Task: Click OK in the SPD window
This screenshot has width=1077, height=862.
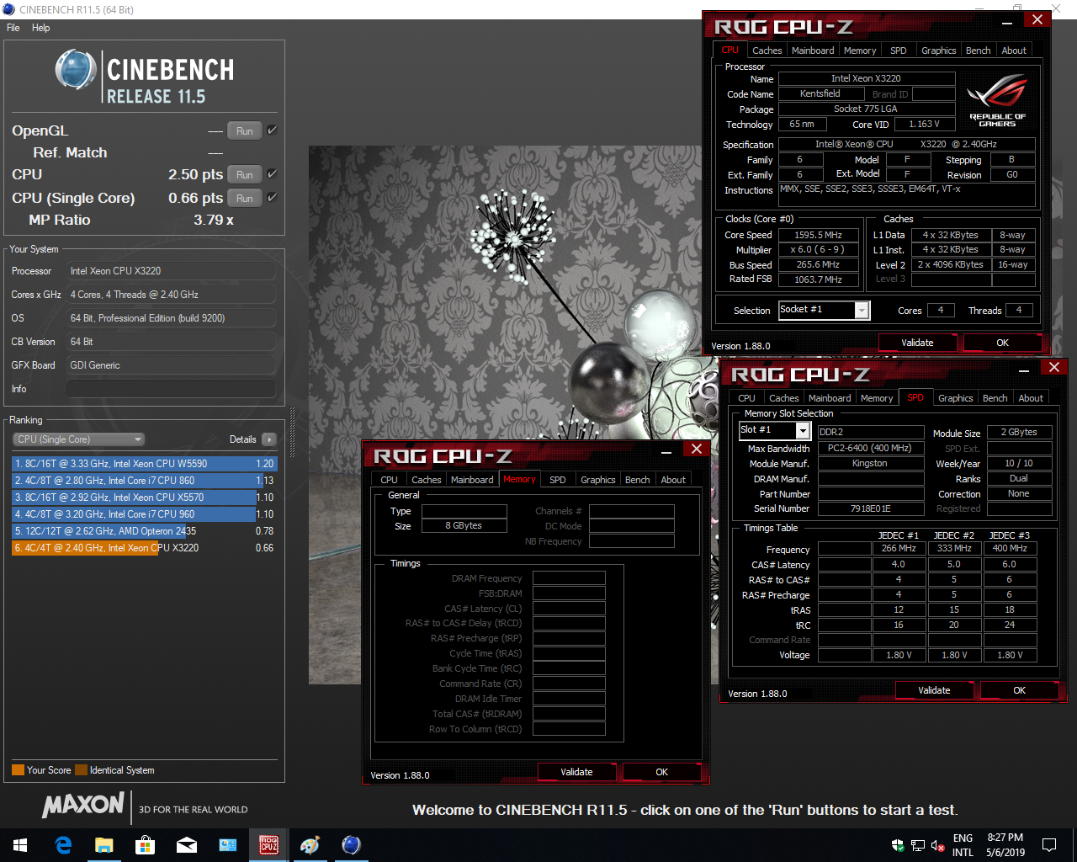Action: pos(1019,690)
